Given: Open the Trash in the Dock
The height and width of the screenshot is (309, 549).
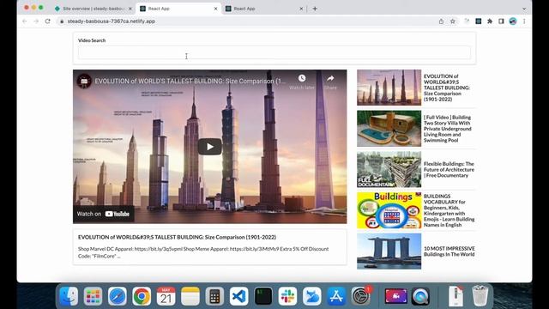Looking at the screenshot, I should [x=480, y=296].
